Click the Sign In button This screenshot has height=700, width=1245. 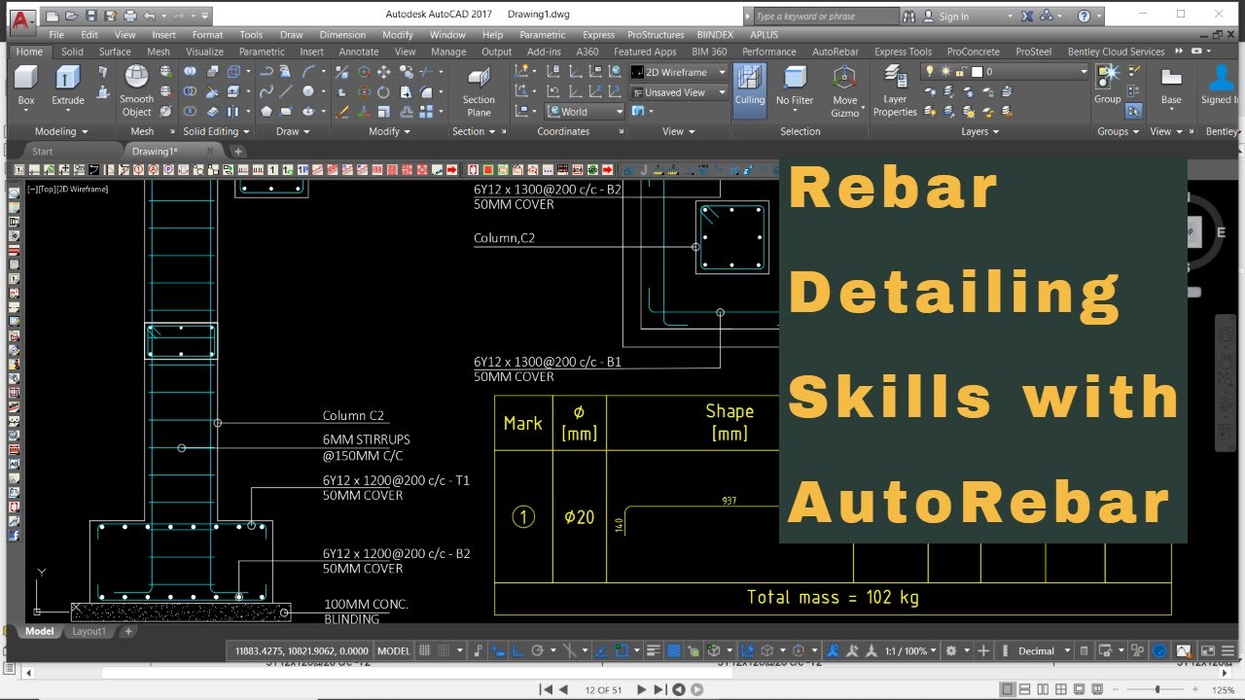click(952, 17)
